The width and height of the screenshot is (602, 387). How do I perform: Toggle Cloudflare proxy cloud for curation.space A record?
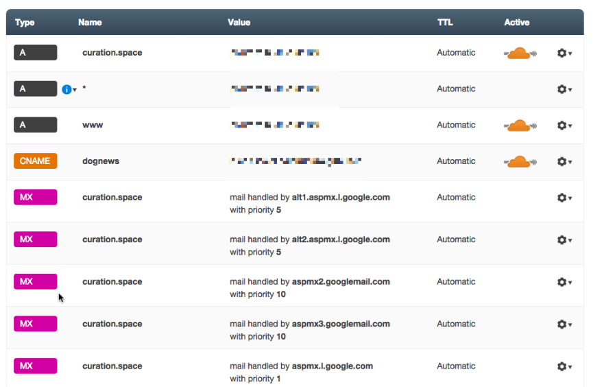coord(520,53)
